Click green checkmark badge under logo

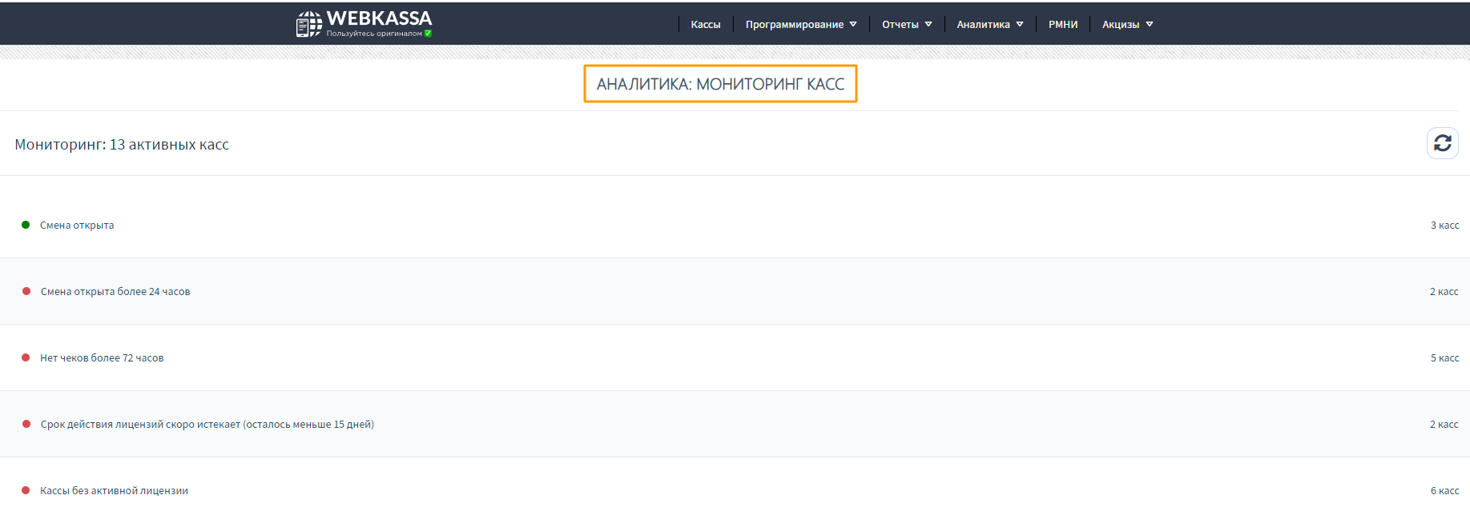click(x=428, y=34)
